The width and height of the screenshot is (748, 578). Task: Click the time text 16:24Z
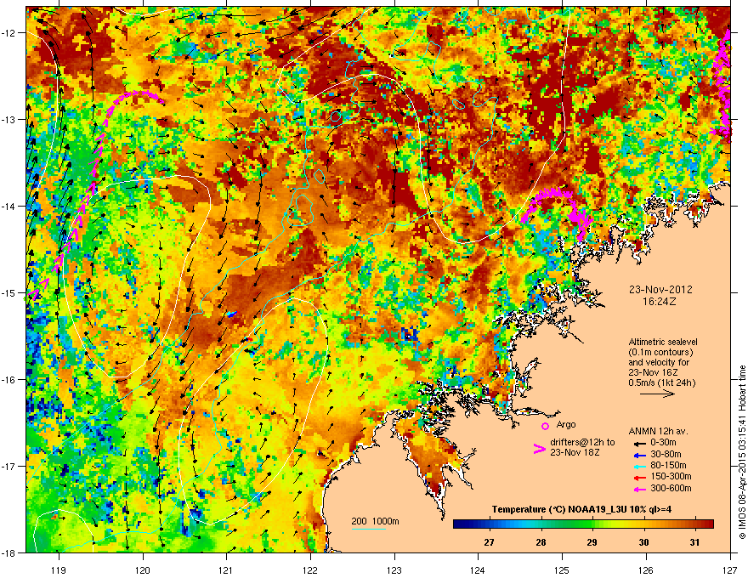point(660,302)
